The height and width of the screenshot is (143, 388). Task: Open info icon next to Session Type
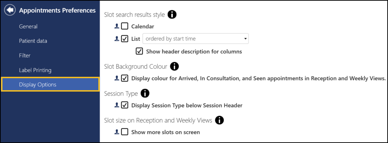click(x=145, y=93)
